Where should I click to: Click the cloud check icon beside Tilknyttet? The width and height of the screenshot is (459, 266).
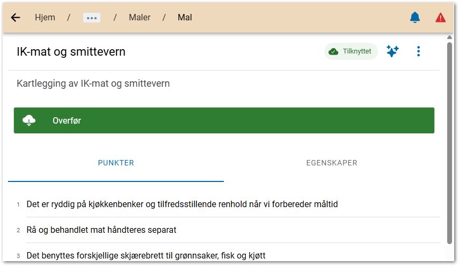(x=333, y=51)
